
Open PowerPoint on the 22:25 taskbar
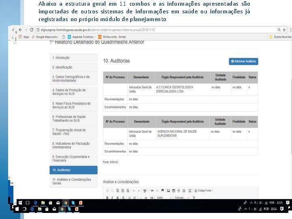81,203
